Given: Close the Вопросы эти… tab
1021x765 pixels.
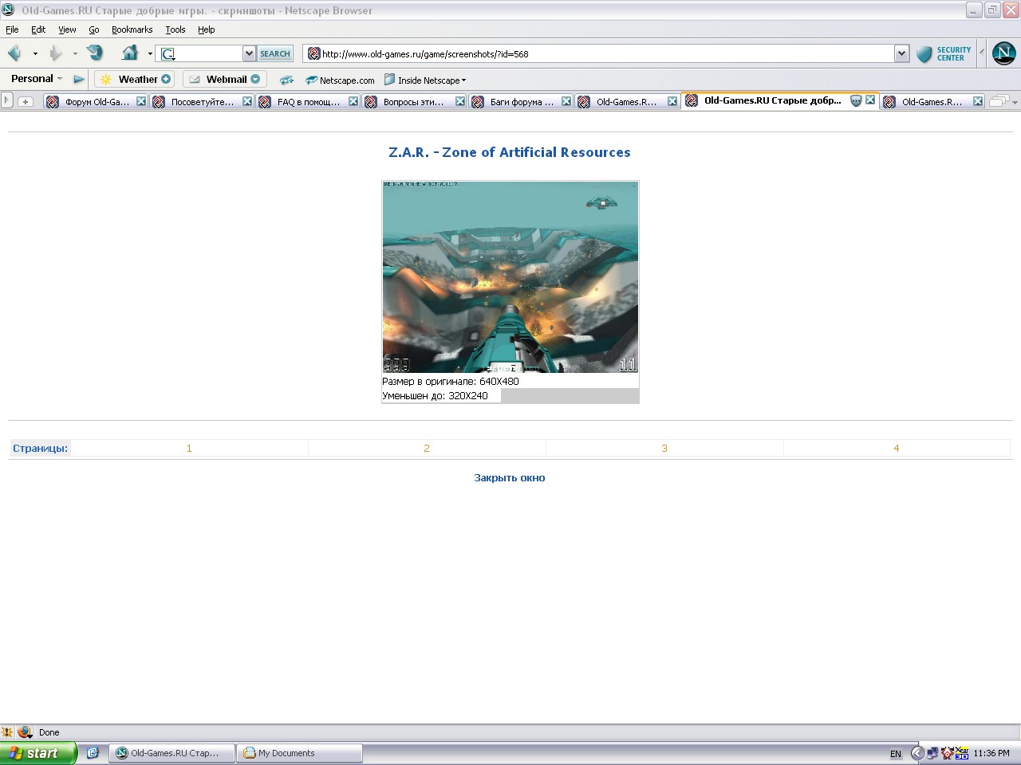Looking at the screenshot, I should [x=460, y=101].
